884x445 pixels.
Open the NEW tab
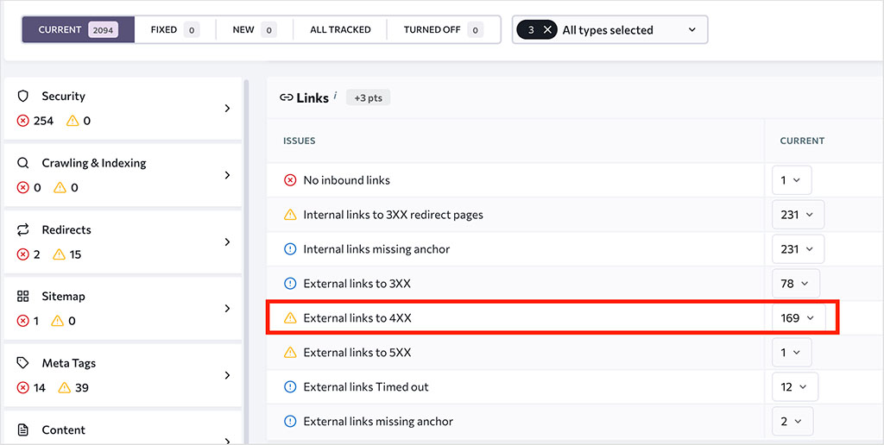255,30
